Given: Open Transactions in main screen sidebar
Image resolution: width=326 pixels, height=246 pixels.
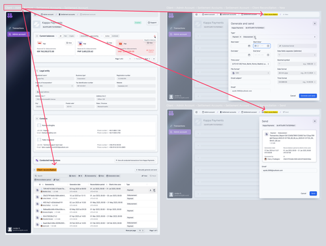Looking at the screenshot, I should [18, 28].
